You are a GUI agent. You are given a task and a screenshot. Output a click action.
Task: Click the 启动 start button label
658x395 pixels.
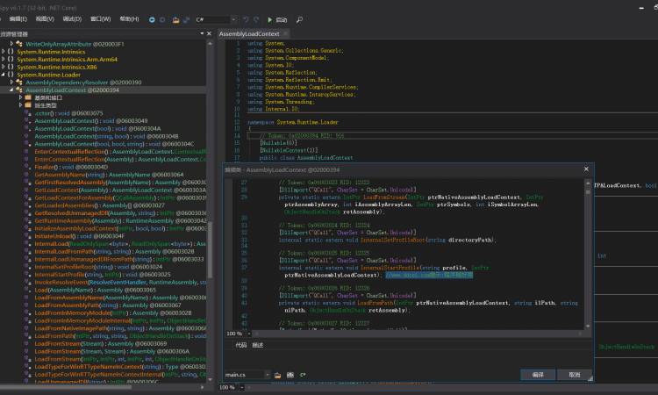(x=281, y=19)
